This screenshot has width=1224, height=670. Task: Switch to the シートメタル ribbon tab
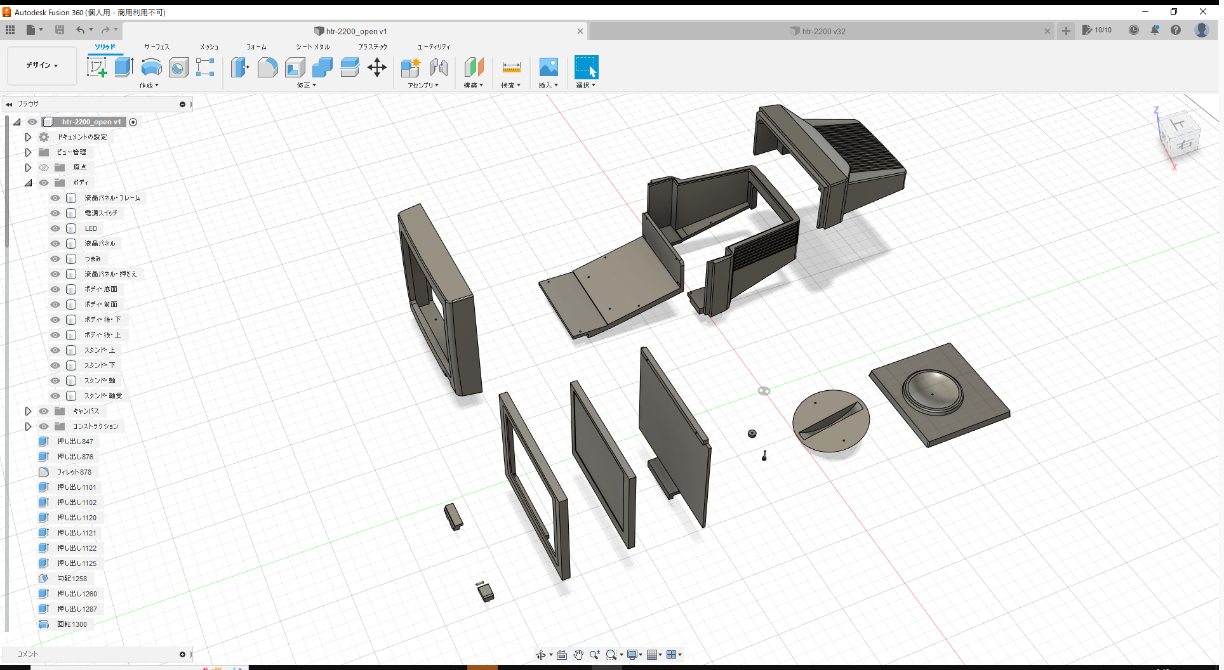tap(312, 46)
